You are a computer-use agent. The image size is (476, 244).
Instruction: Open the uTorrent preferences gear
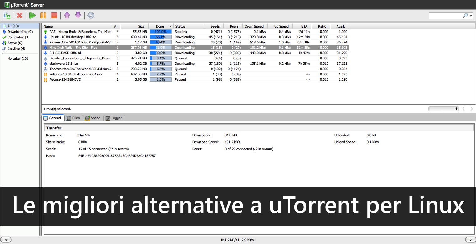(91, 15)
